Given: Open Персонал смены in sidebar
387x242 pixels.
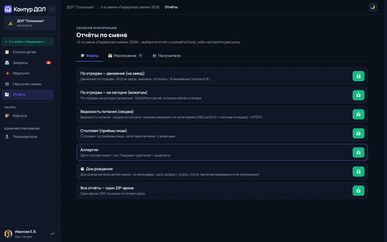Looking at the screenshot, I should (28, 84).
